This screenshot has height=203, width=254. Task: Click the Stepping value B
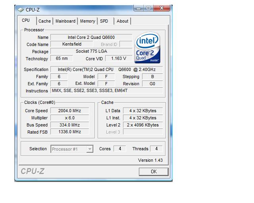[x=152, y=77]
